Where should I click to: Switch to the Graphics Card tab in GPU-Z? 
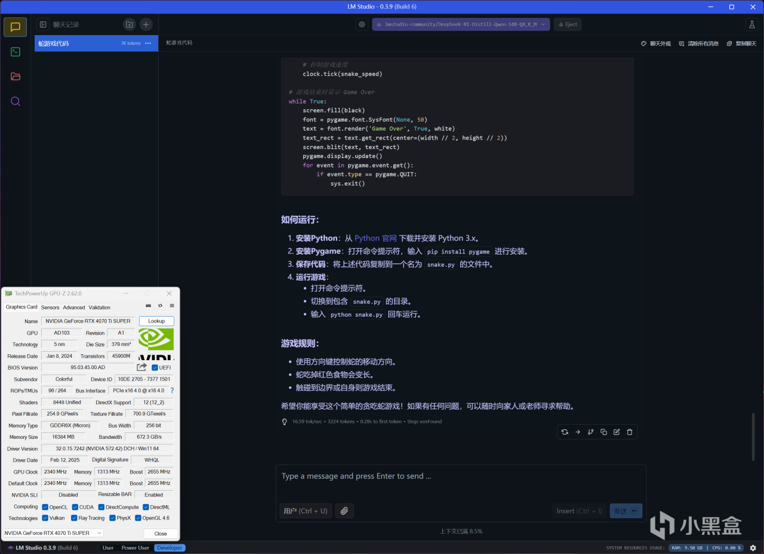click(21, 307)
